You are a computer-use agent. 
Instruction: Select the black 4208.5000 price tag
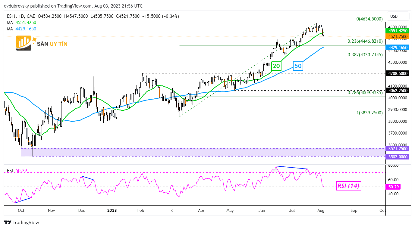pyautogui.click(x=397, y=73)
